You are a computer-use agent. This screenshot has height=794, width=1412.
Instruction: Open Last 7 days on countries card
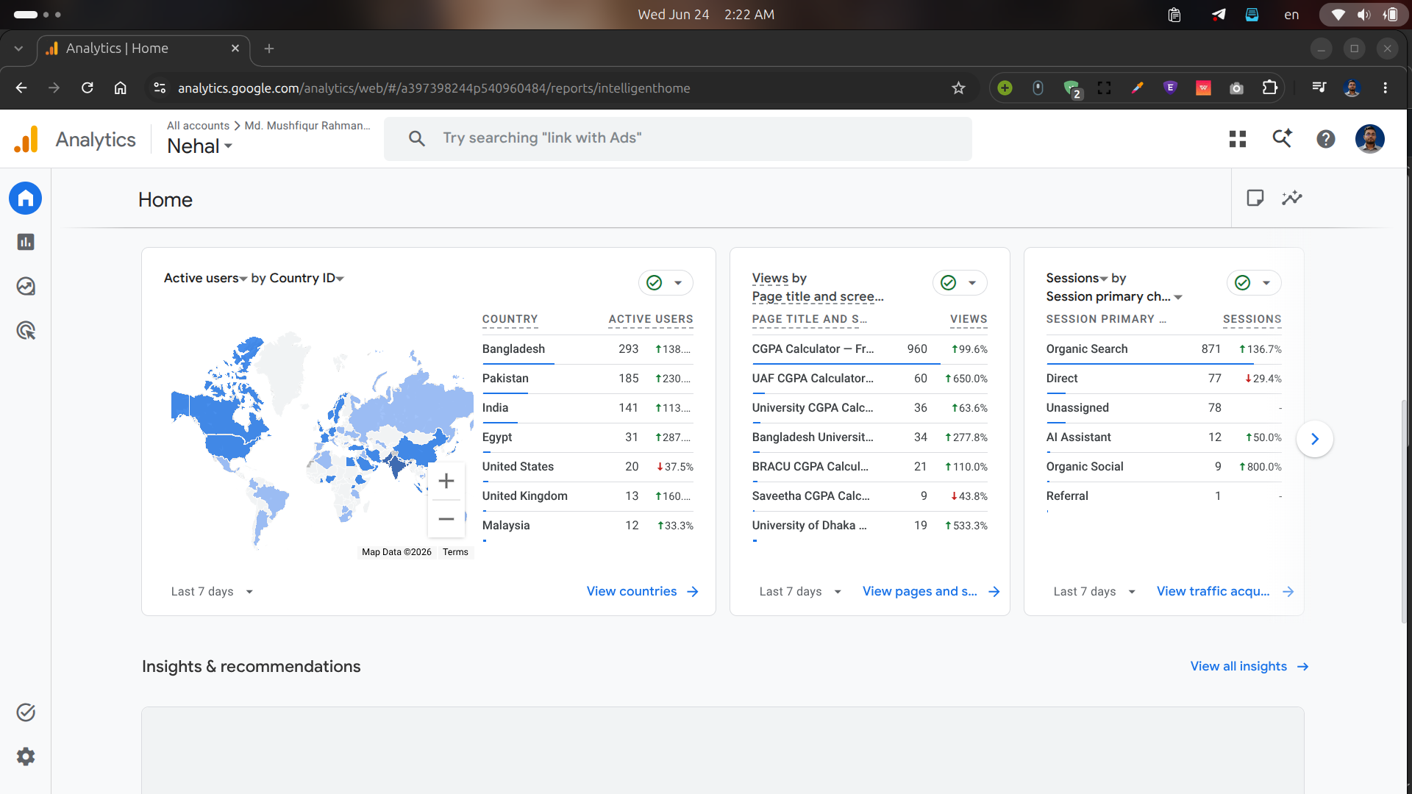point(212,592)
